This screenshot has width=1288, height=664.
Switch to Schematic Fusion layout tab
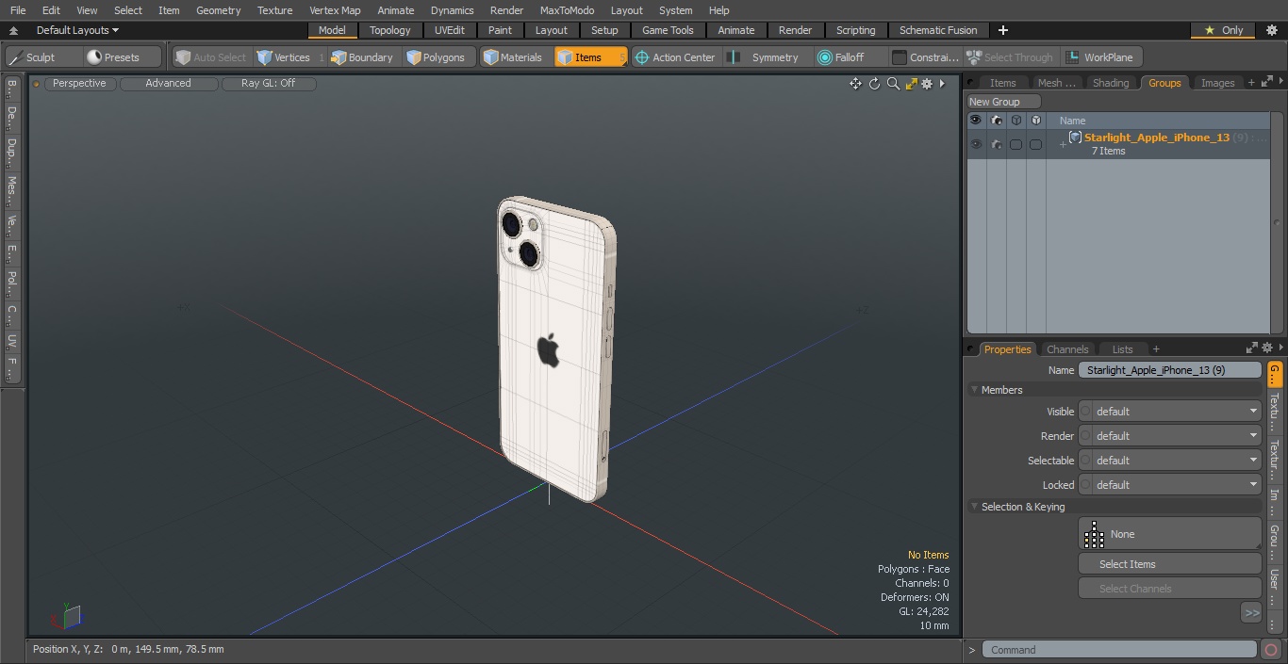938,30
